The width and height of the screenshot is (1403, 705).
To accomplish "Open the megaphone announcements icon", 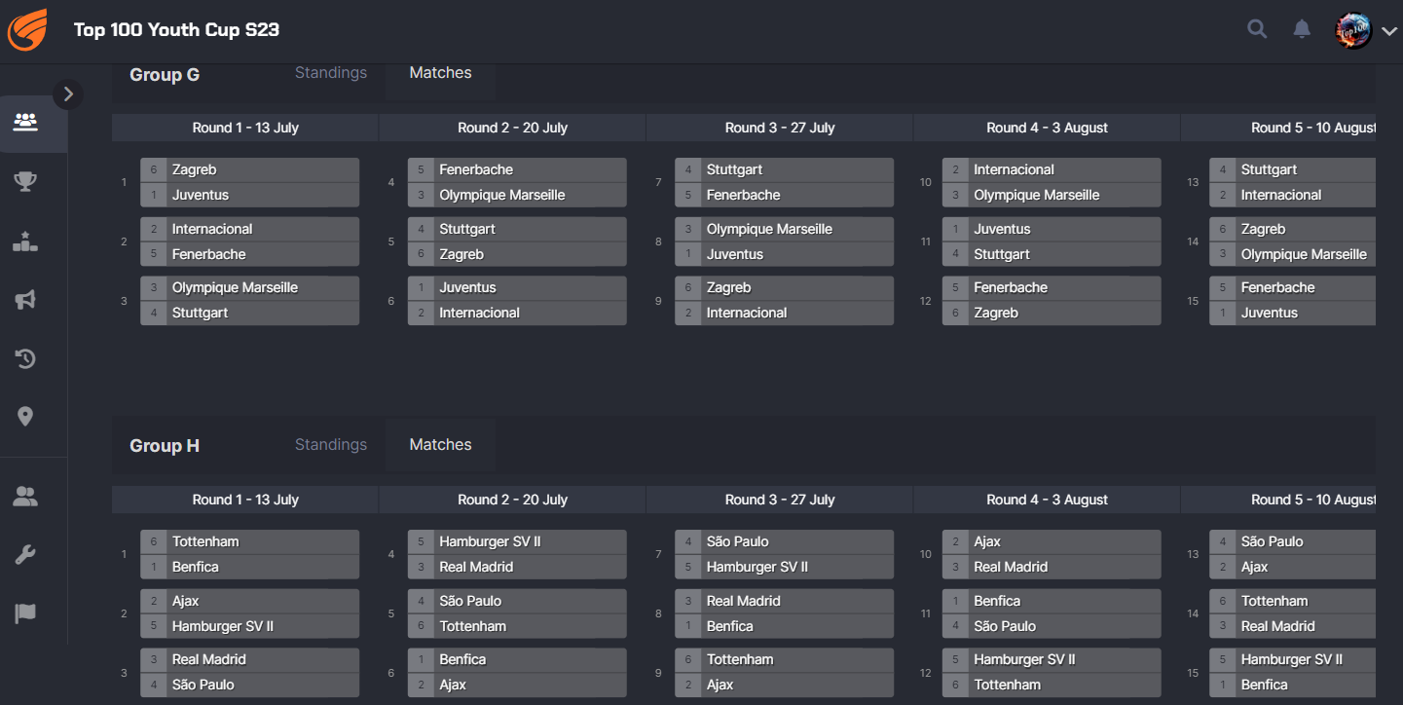I will [x=25, y=300].
